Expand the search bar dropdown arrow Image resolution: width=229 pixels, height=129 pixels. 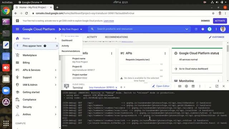(x=187, y=29)
